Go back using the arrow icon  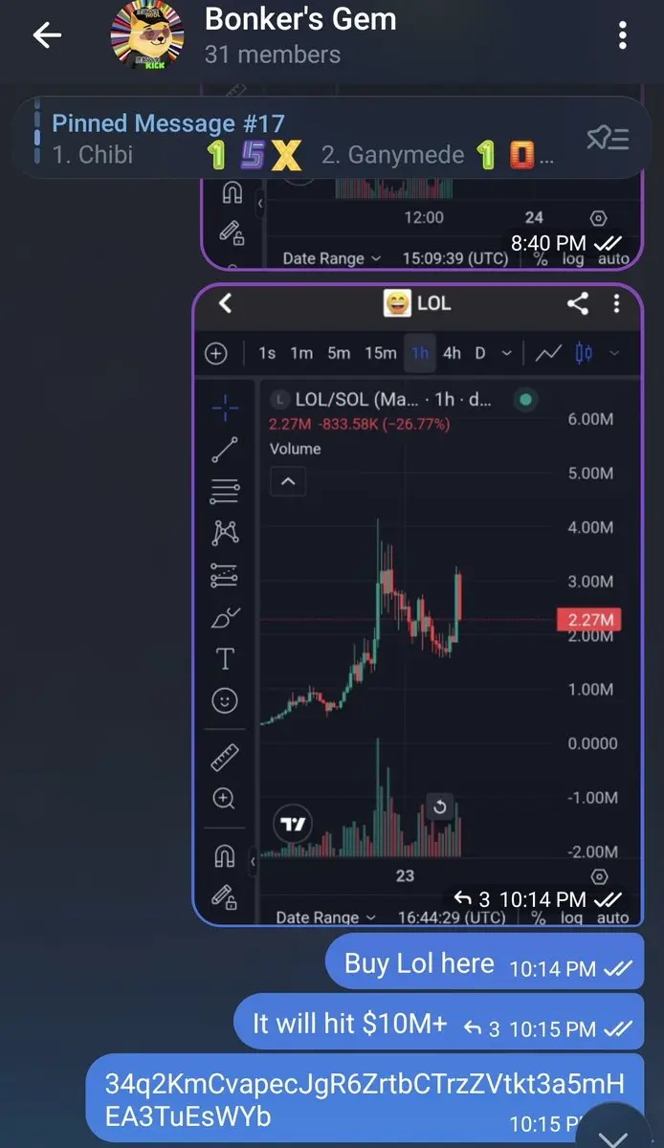pyautogui.click(x=46, y=36)
